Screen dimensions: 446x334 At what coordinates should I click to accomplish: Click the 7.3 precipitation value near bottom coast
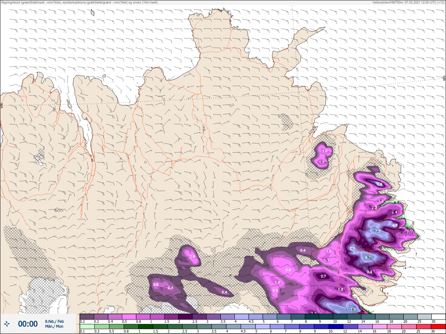(x=353, y=310)
